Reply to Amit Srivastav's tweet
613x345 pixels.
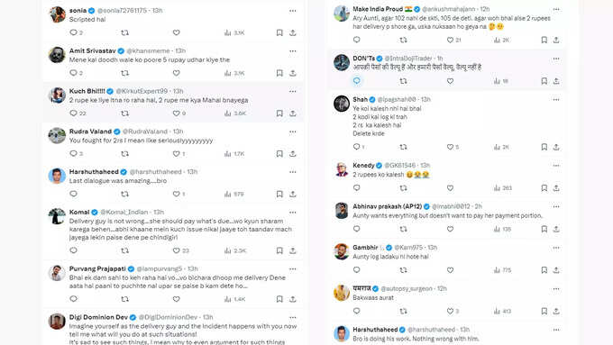point(74,73)
